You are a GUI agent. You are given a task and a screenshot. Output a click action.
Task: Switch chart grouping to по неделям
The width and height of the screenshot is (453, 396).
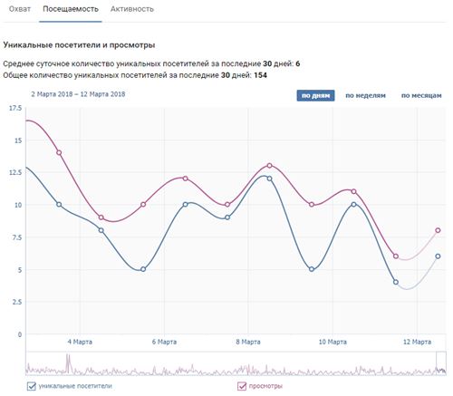[x=365, y=95]
